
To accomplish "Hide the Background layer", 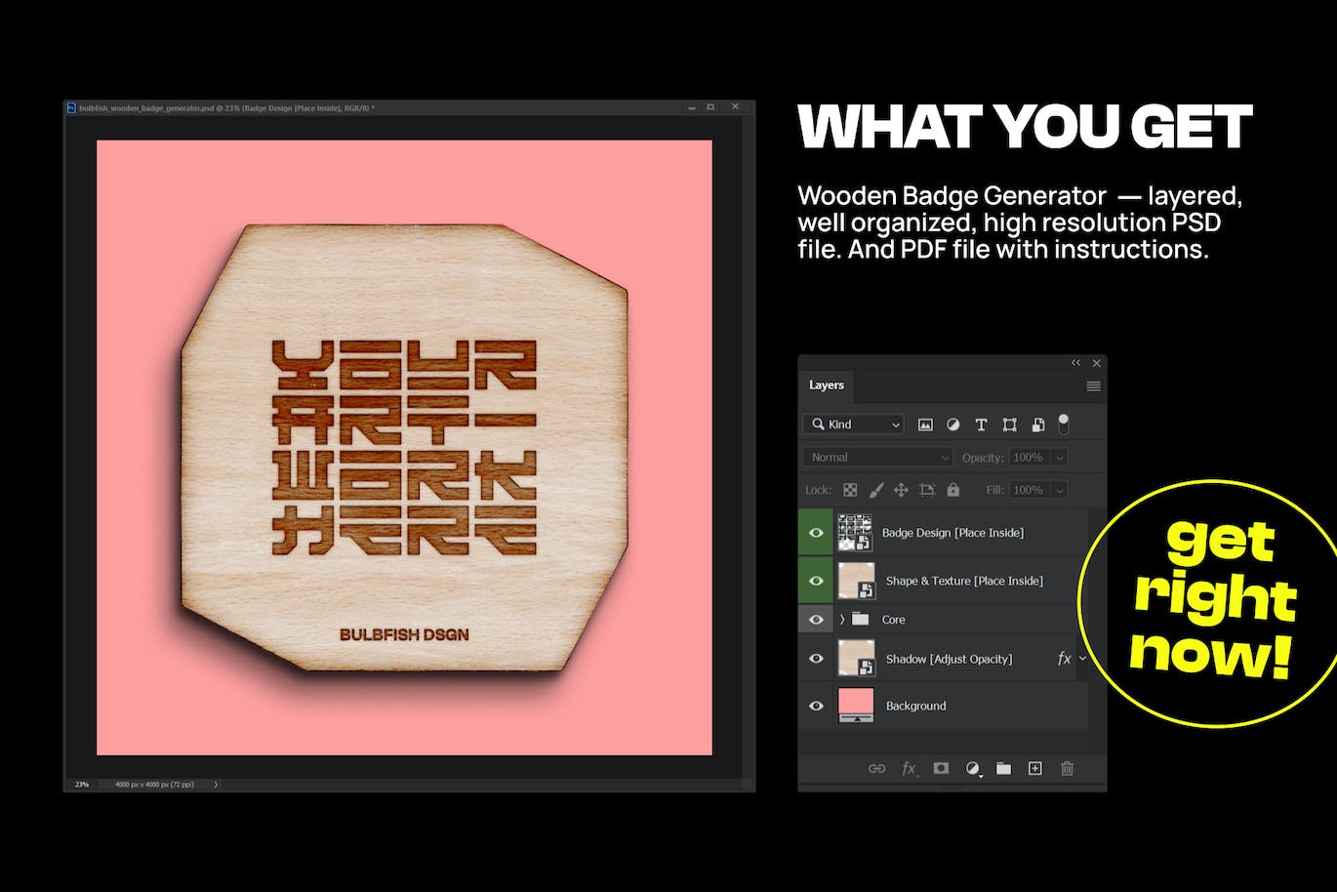I will point(816,706).
